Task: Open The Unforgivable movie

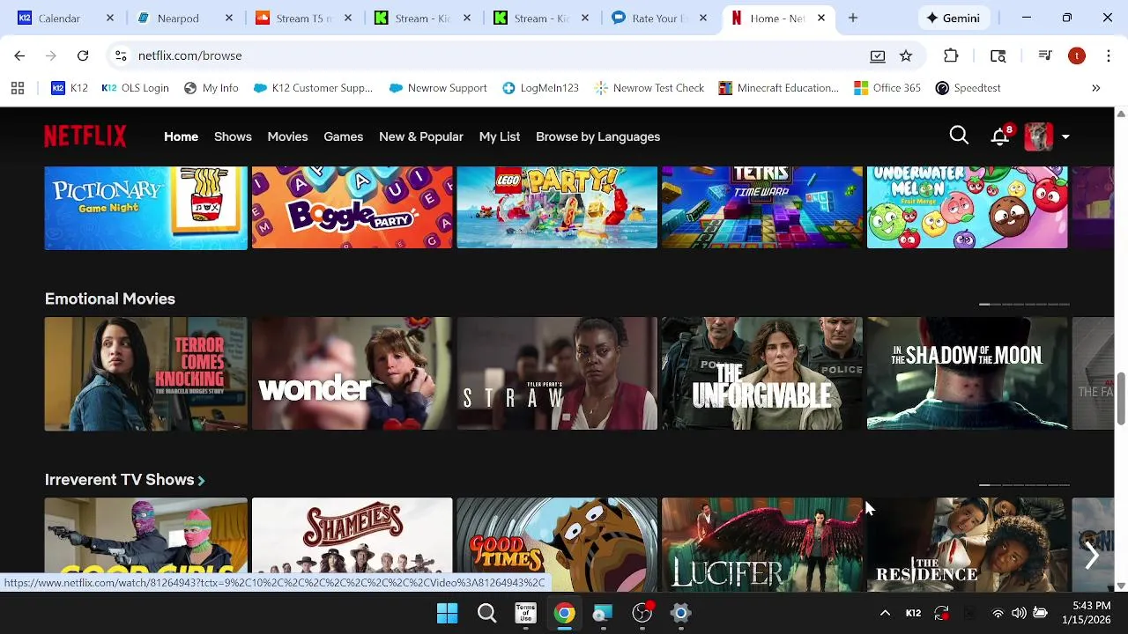Action: point(762,373)
